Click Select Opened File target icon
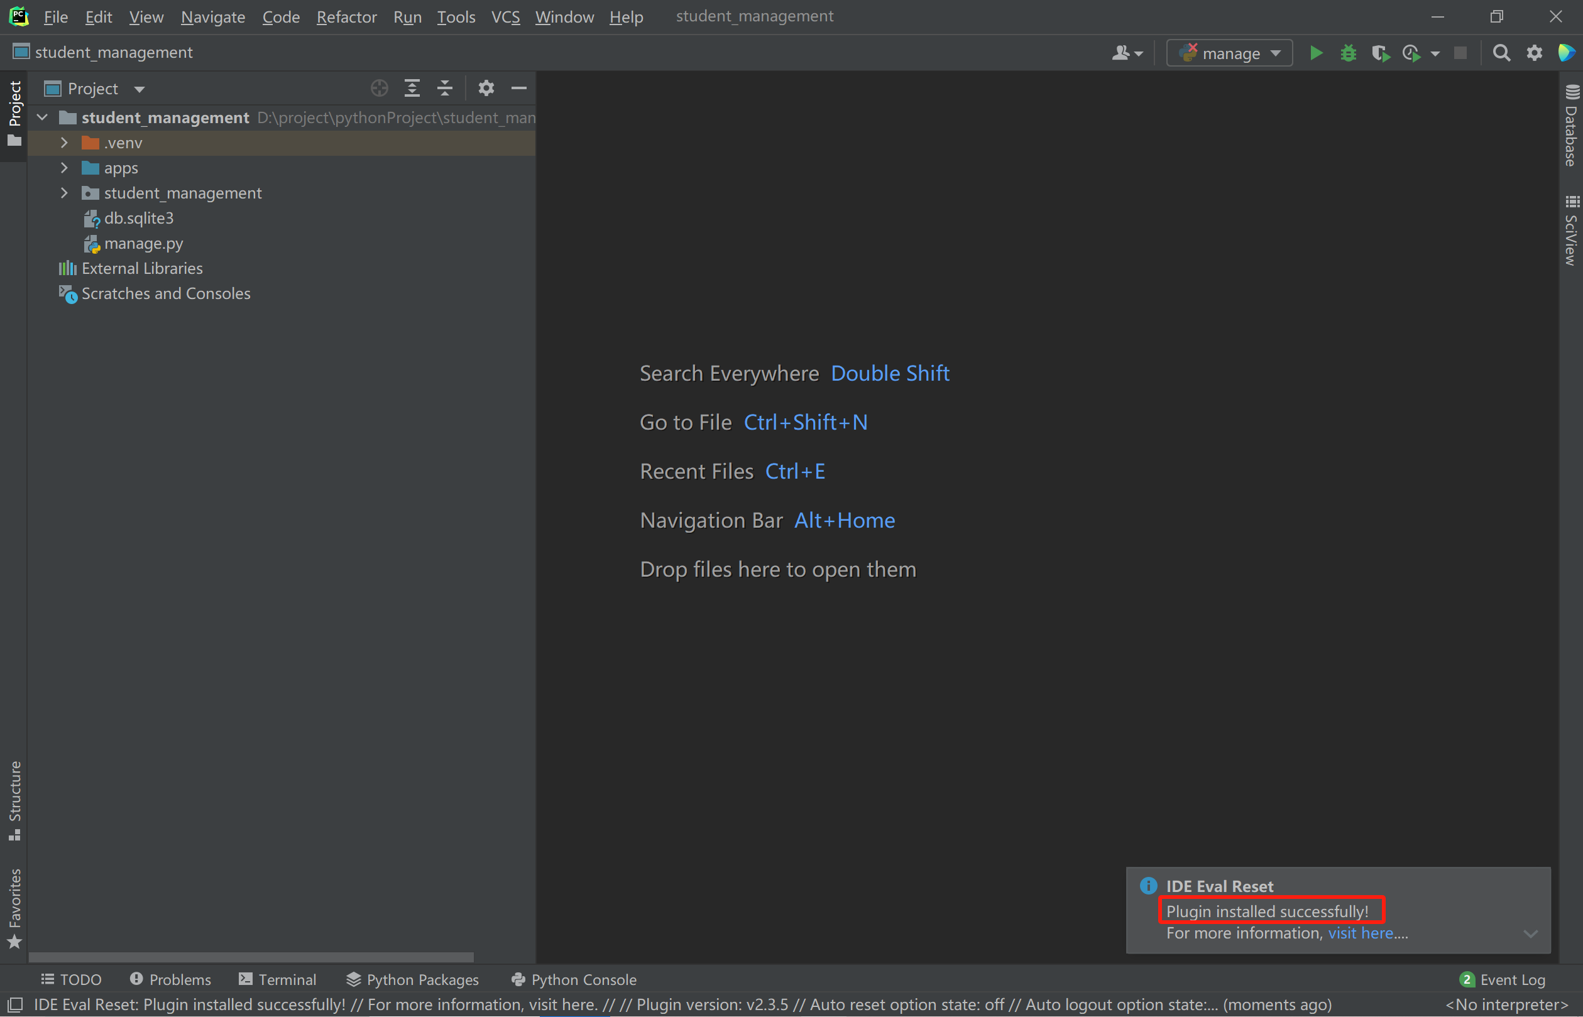 pyautogui.click(x=379, y=88)
